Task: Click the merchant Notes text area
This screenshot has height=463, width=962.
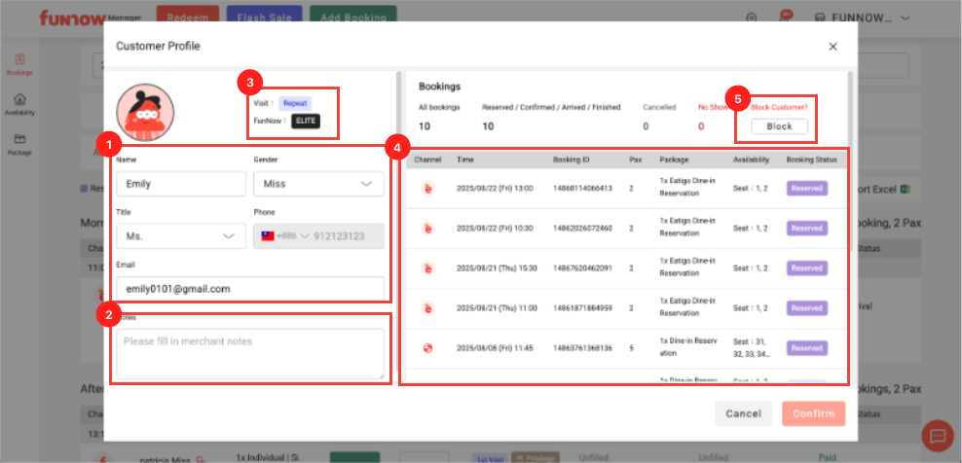Action: (249, 354)
